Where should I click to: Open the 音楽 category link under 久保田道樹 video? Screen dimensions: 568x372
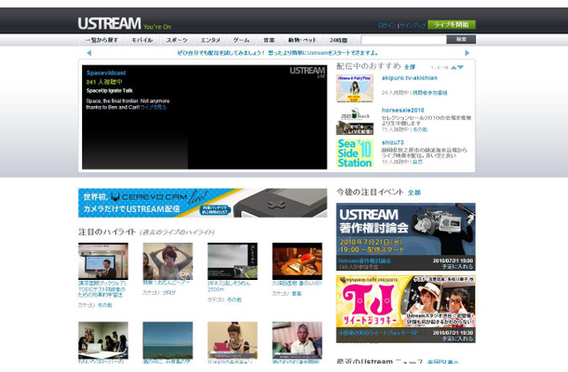click(x=297, y=294)
